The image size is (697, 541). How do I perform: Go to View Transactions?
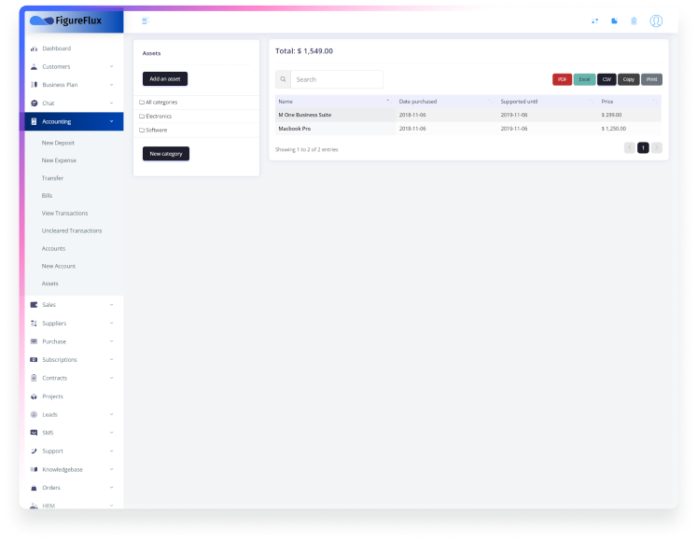64,214
